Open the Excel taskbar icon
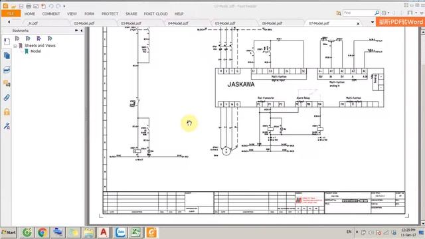425x239 pixels. click(136, 232)
